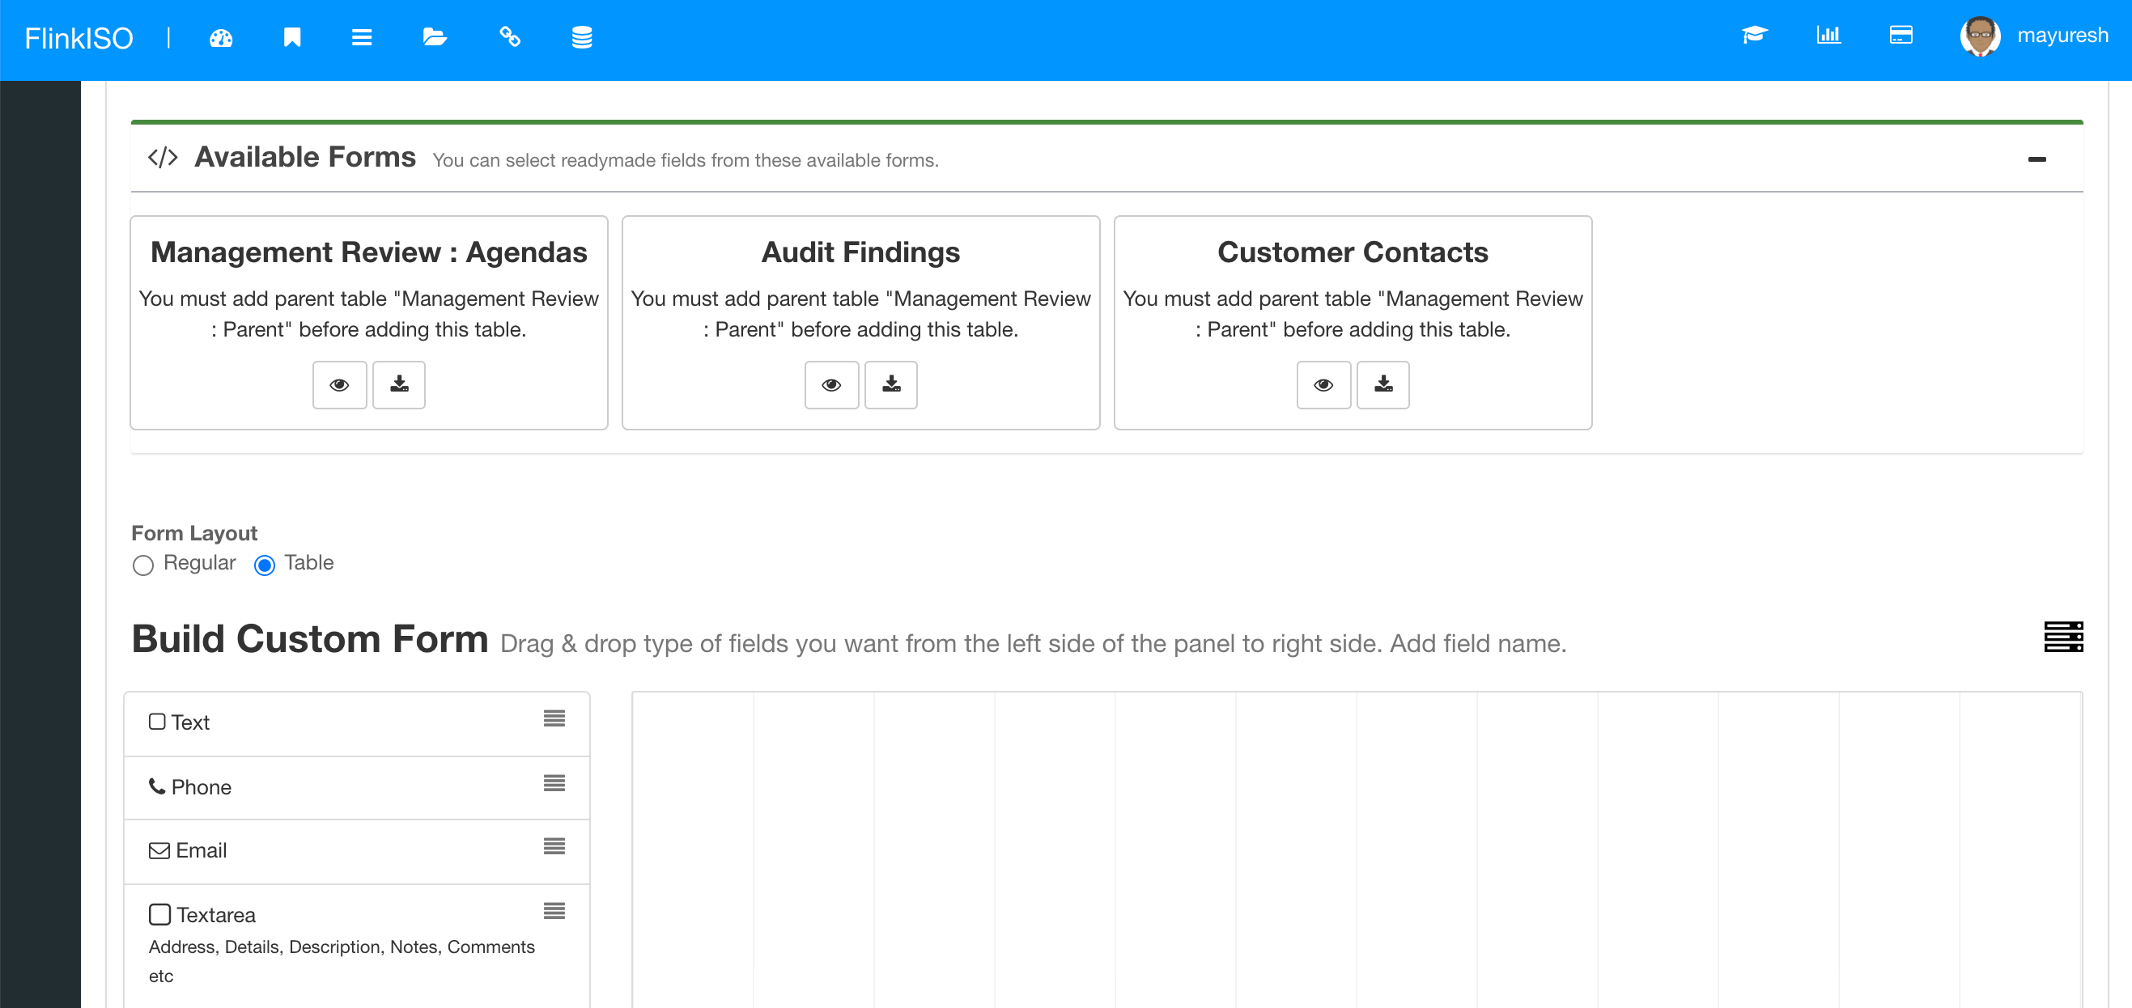Grab the Phone field drag handle
This screenshot has width=2132, height=1008.
click(x=554, y=782)
